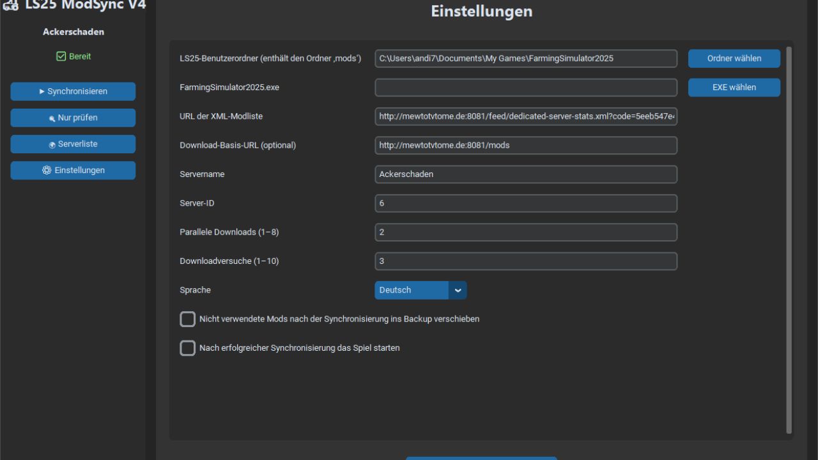This screenshot has width=818, height=460.
Task: Click the FarmingSimulator2025.exe label
Action: click(x=229, y=88)
